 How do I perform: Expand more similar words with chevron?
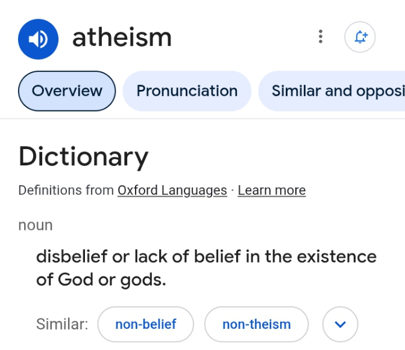click(x=340, y=325)
